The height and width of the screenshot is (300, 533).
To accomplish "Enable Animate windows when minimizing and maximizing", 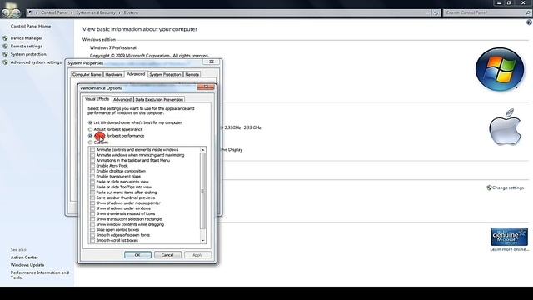I will click(x=92, y=155).
